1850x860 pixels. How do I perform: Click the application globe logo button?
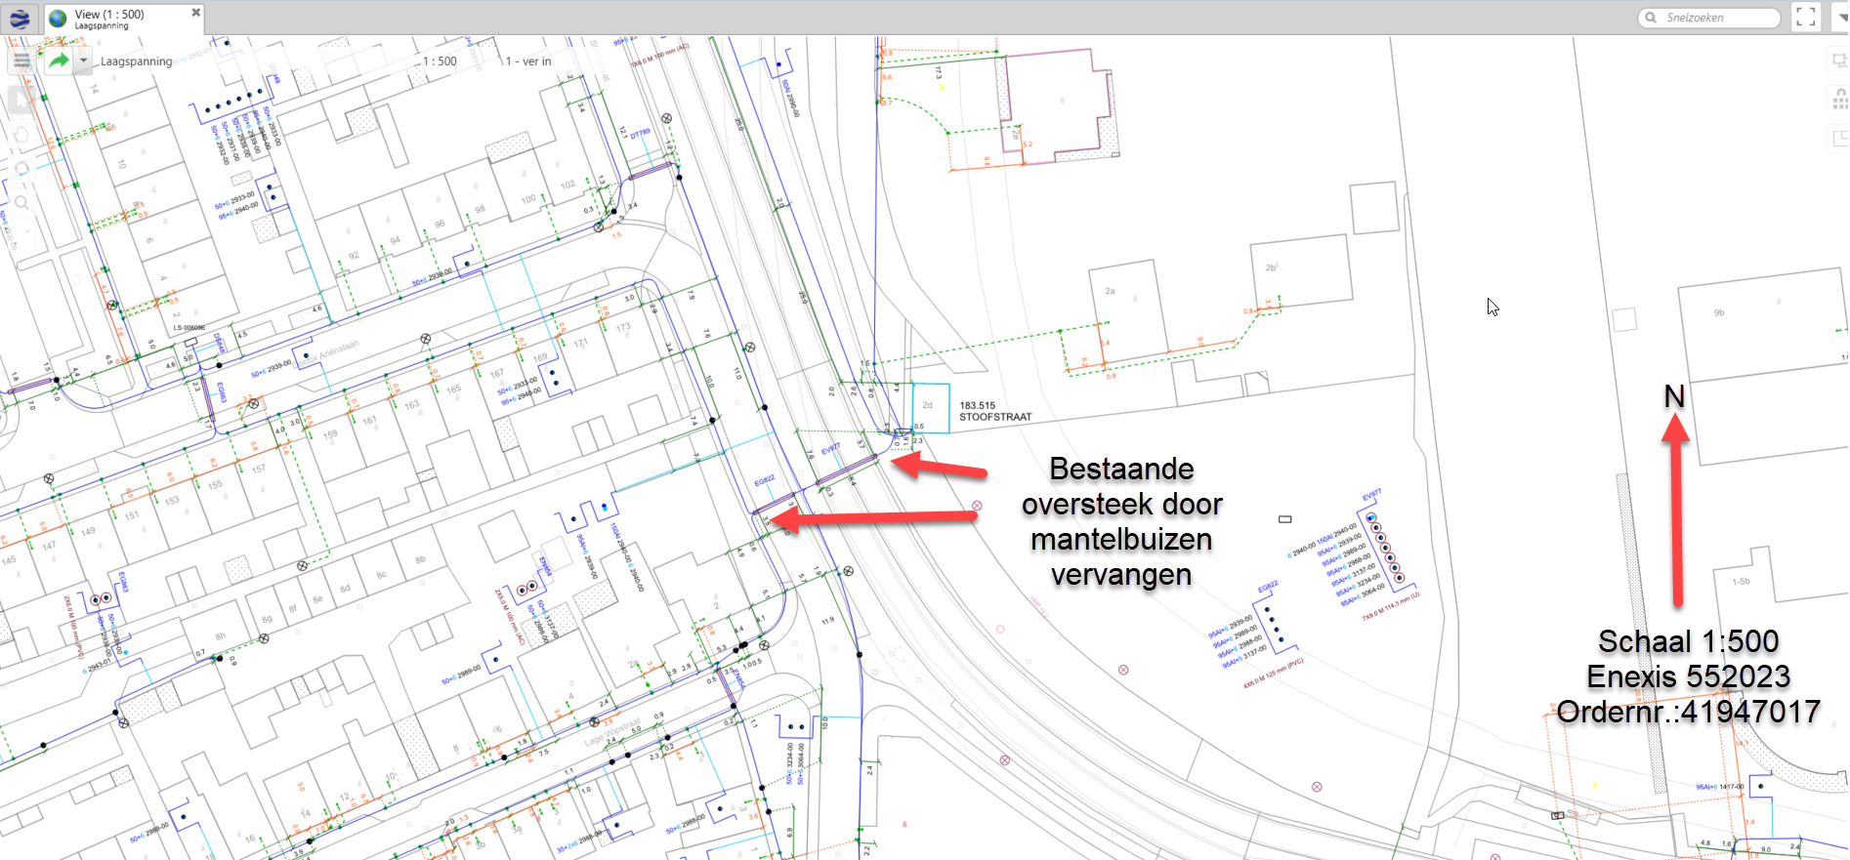tap(20, 19)
